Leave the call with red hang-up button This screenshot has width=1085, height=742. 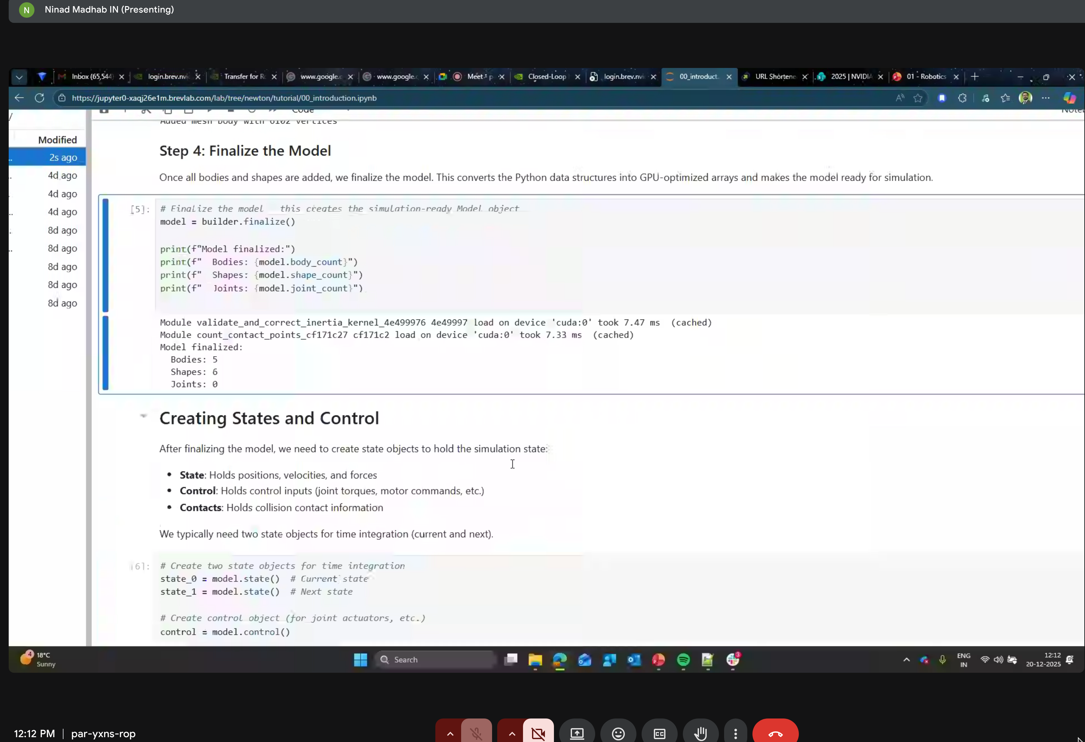pyautogui.click(x=775, y=733)
